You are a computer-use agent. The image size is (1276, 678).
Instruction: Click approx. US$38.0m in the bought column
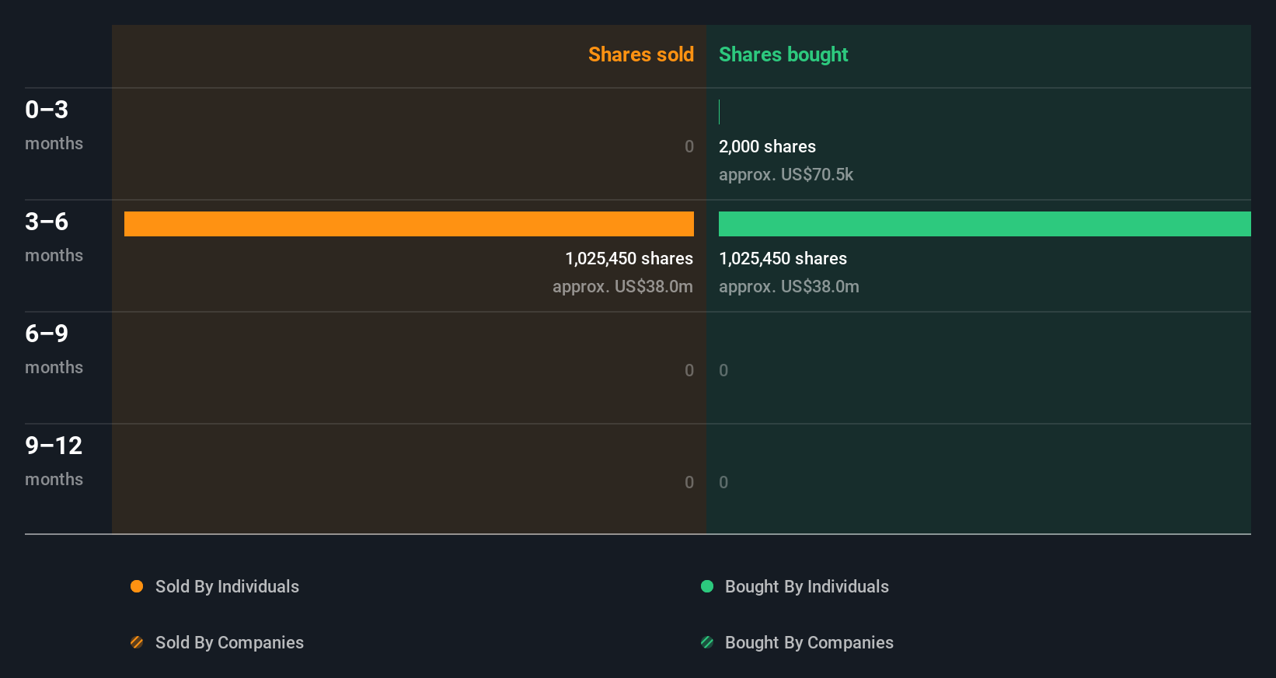click(x=789, y=286)
